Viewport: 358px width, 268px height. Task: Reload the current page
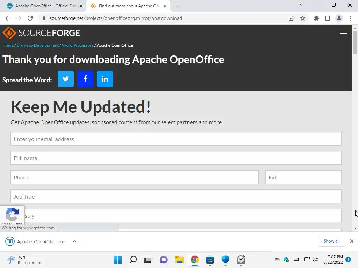[x=30, y=18]
